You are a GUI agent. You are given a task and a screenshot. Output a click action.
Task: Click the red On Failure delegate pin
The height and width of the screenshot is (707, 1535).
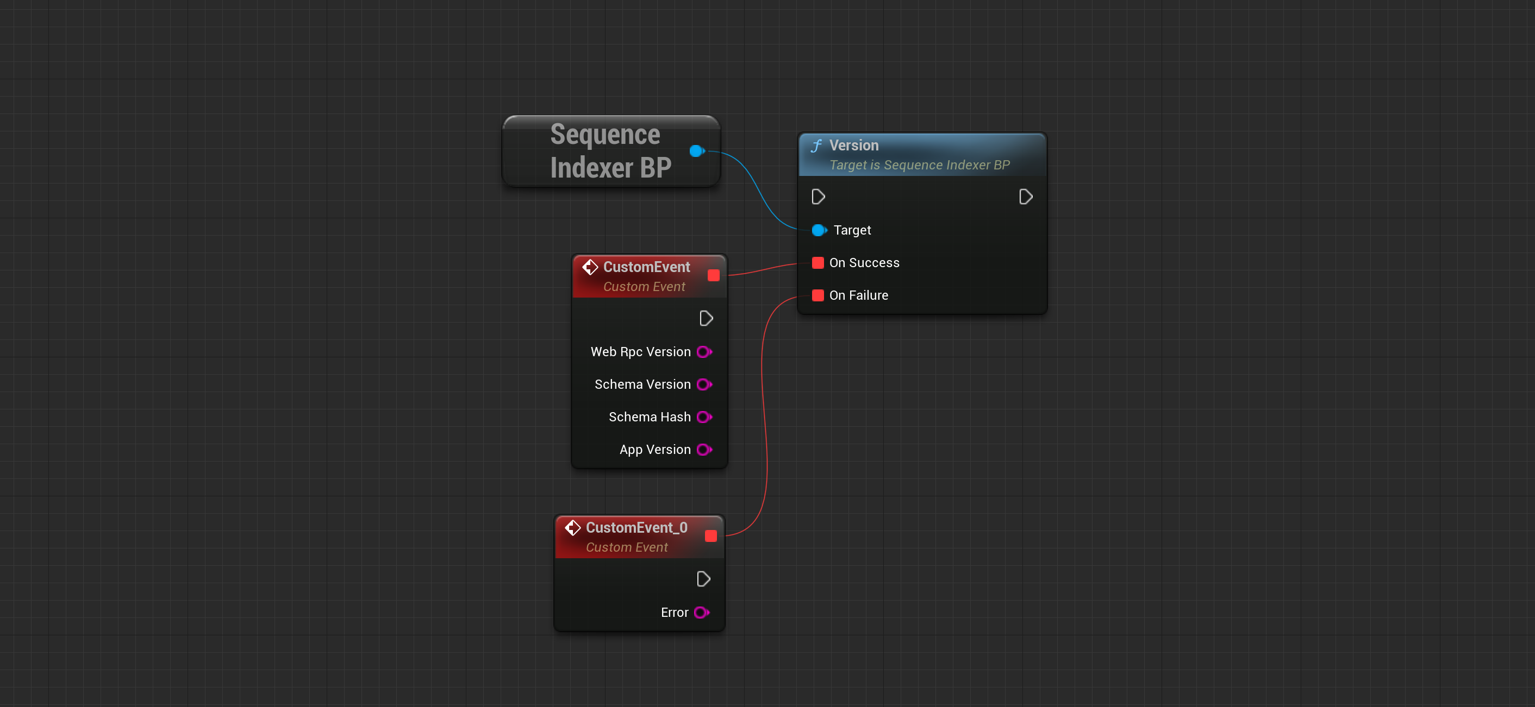818,295
